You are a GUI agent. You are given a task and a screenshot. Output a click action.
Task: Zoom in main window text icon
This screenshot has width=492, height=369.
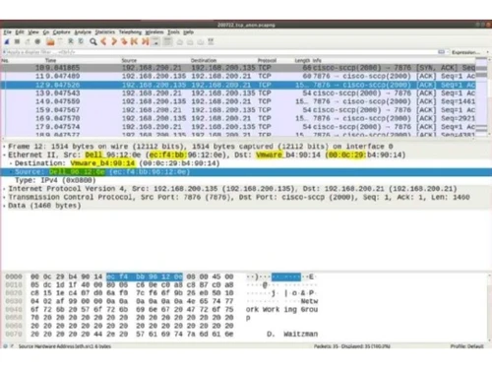click(x=180, y=42)
